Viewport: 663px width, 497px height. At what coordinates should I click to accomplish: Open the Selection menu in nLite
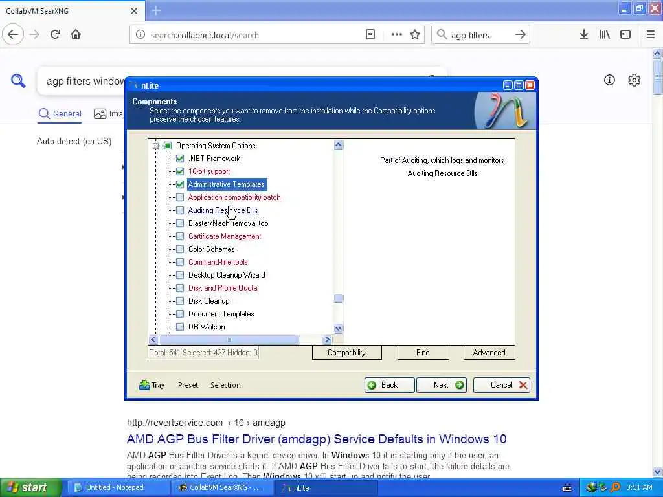225,385
